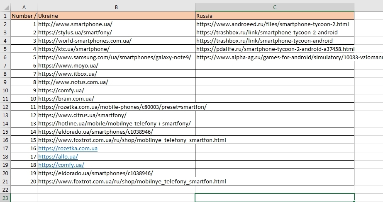Select row 23 header

pyautogui.click(x=5, y=198)
